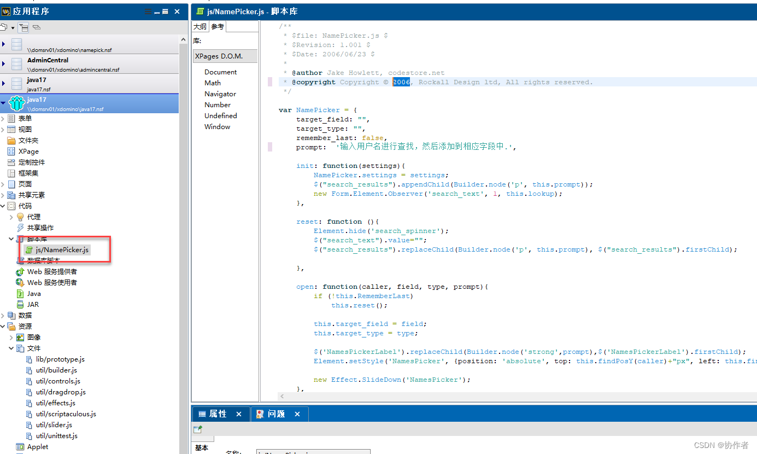The width and height of the screenshot is (757, 454).
Task: Collapse the 代码 code node
Action: pos(3,206)
